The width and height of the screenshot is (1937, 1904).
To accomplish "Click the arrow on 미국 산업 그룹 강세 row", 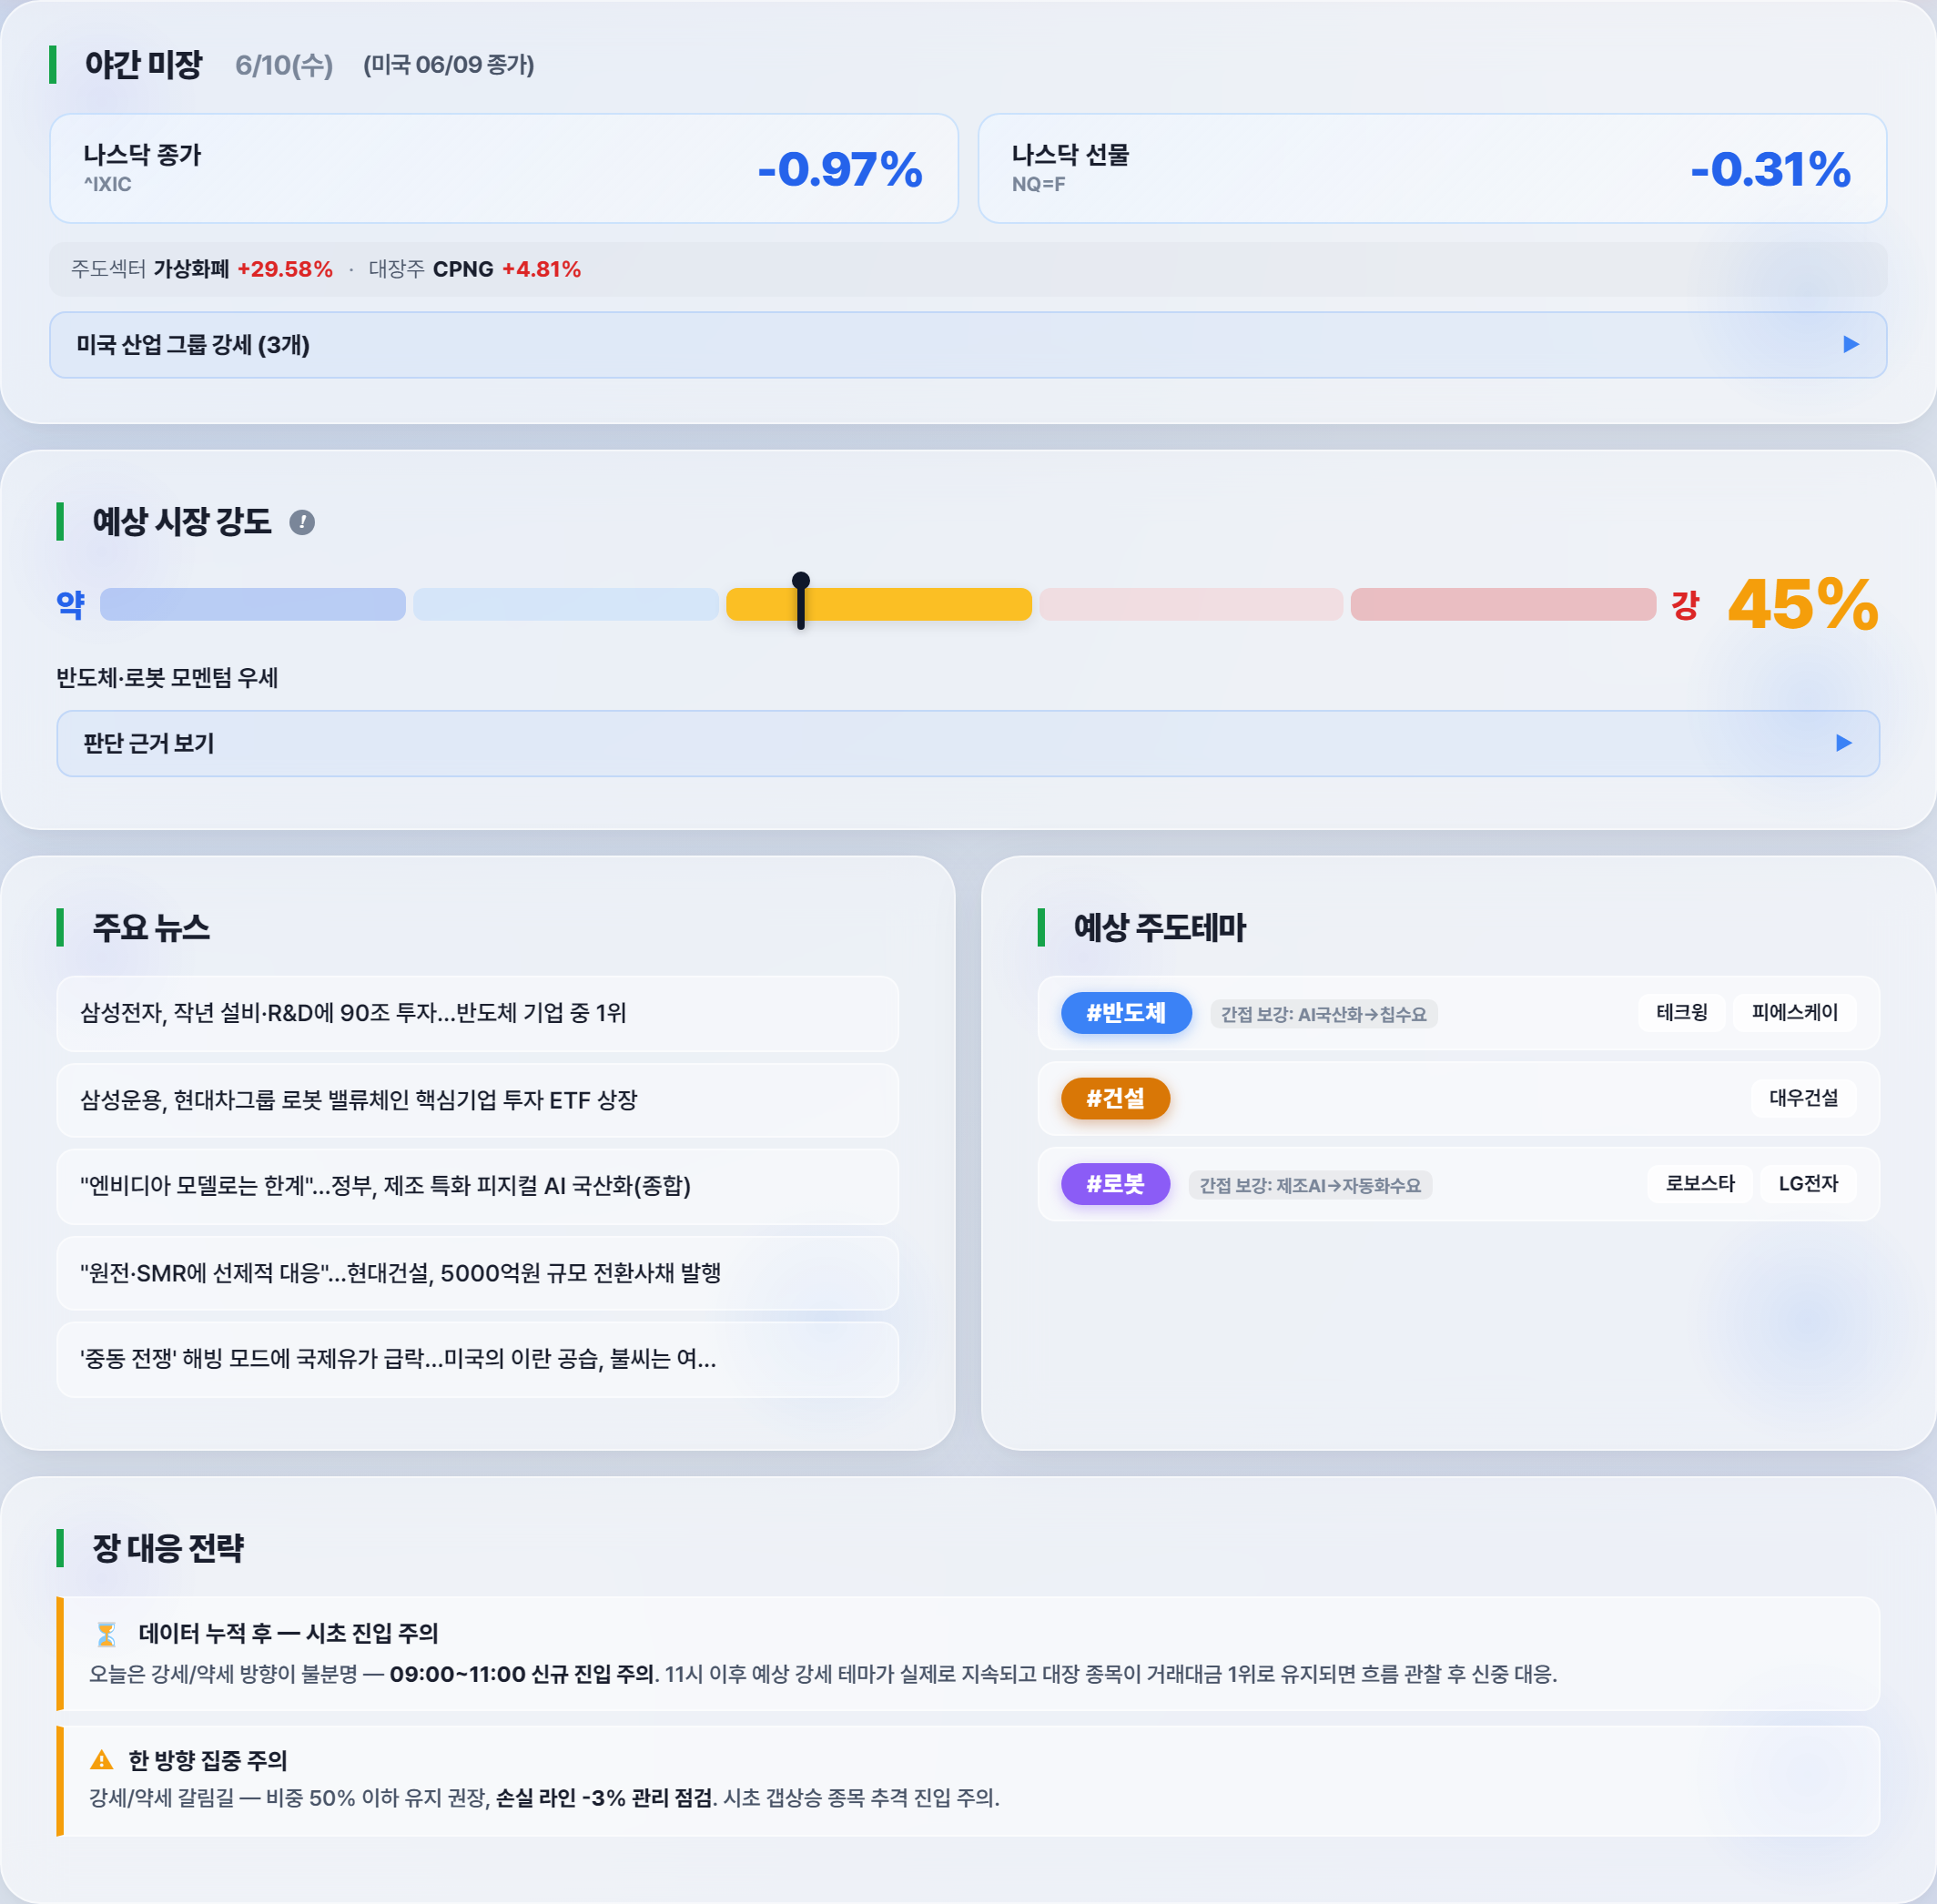I will [1851, 345].
